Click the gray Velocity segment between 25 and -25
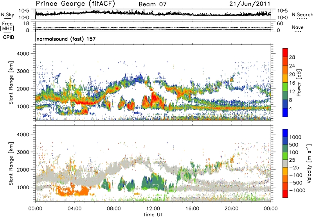 [x=285, y=163]
